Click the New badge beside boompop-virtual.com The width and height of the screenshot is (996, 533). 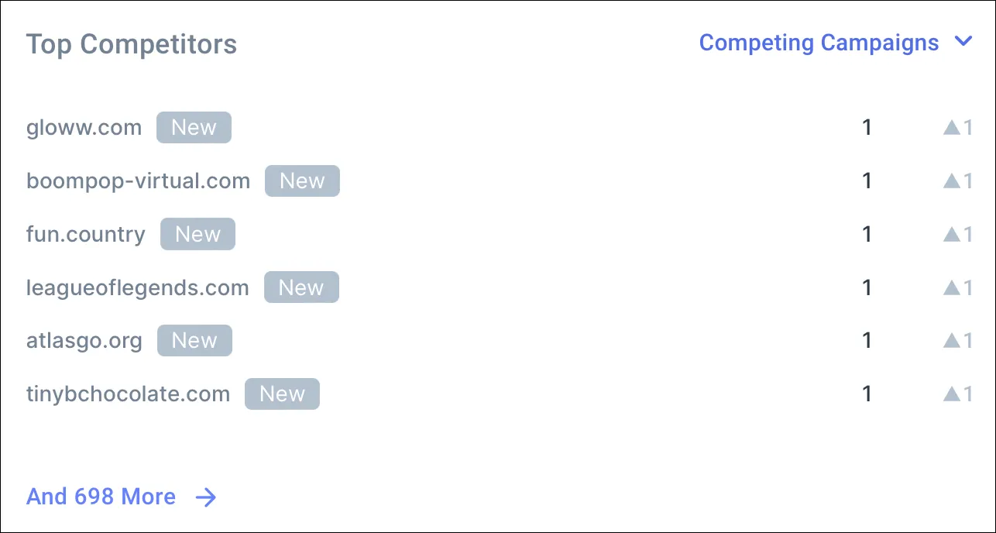pos(302,181)
